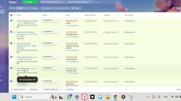Uncheck the Лика Валерьевна row checkbox

[11, 68]
